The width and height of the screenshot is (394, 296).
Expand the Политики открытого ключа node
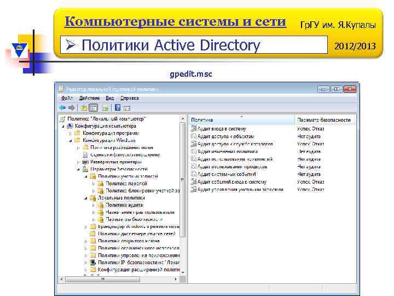point(86,241)
